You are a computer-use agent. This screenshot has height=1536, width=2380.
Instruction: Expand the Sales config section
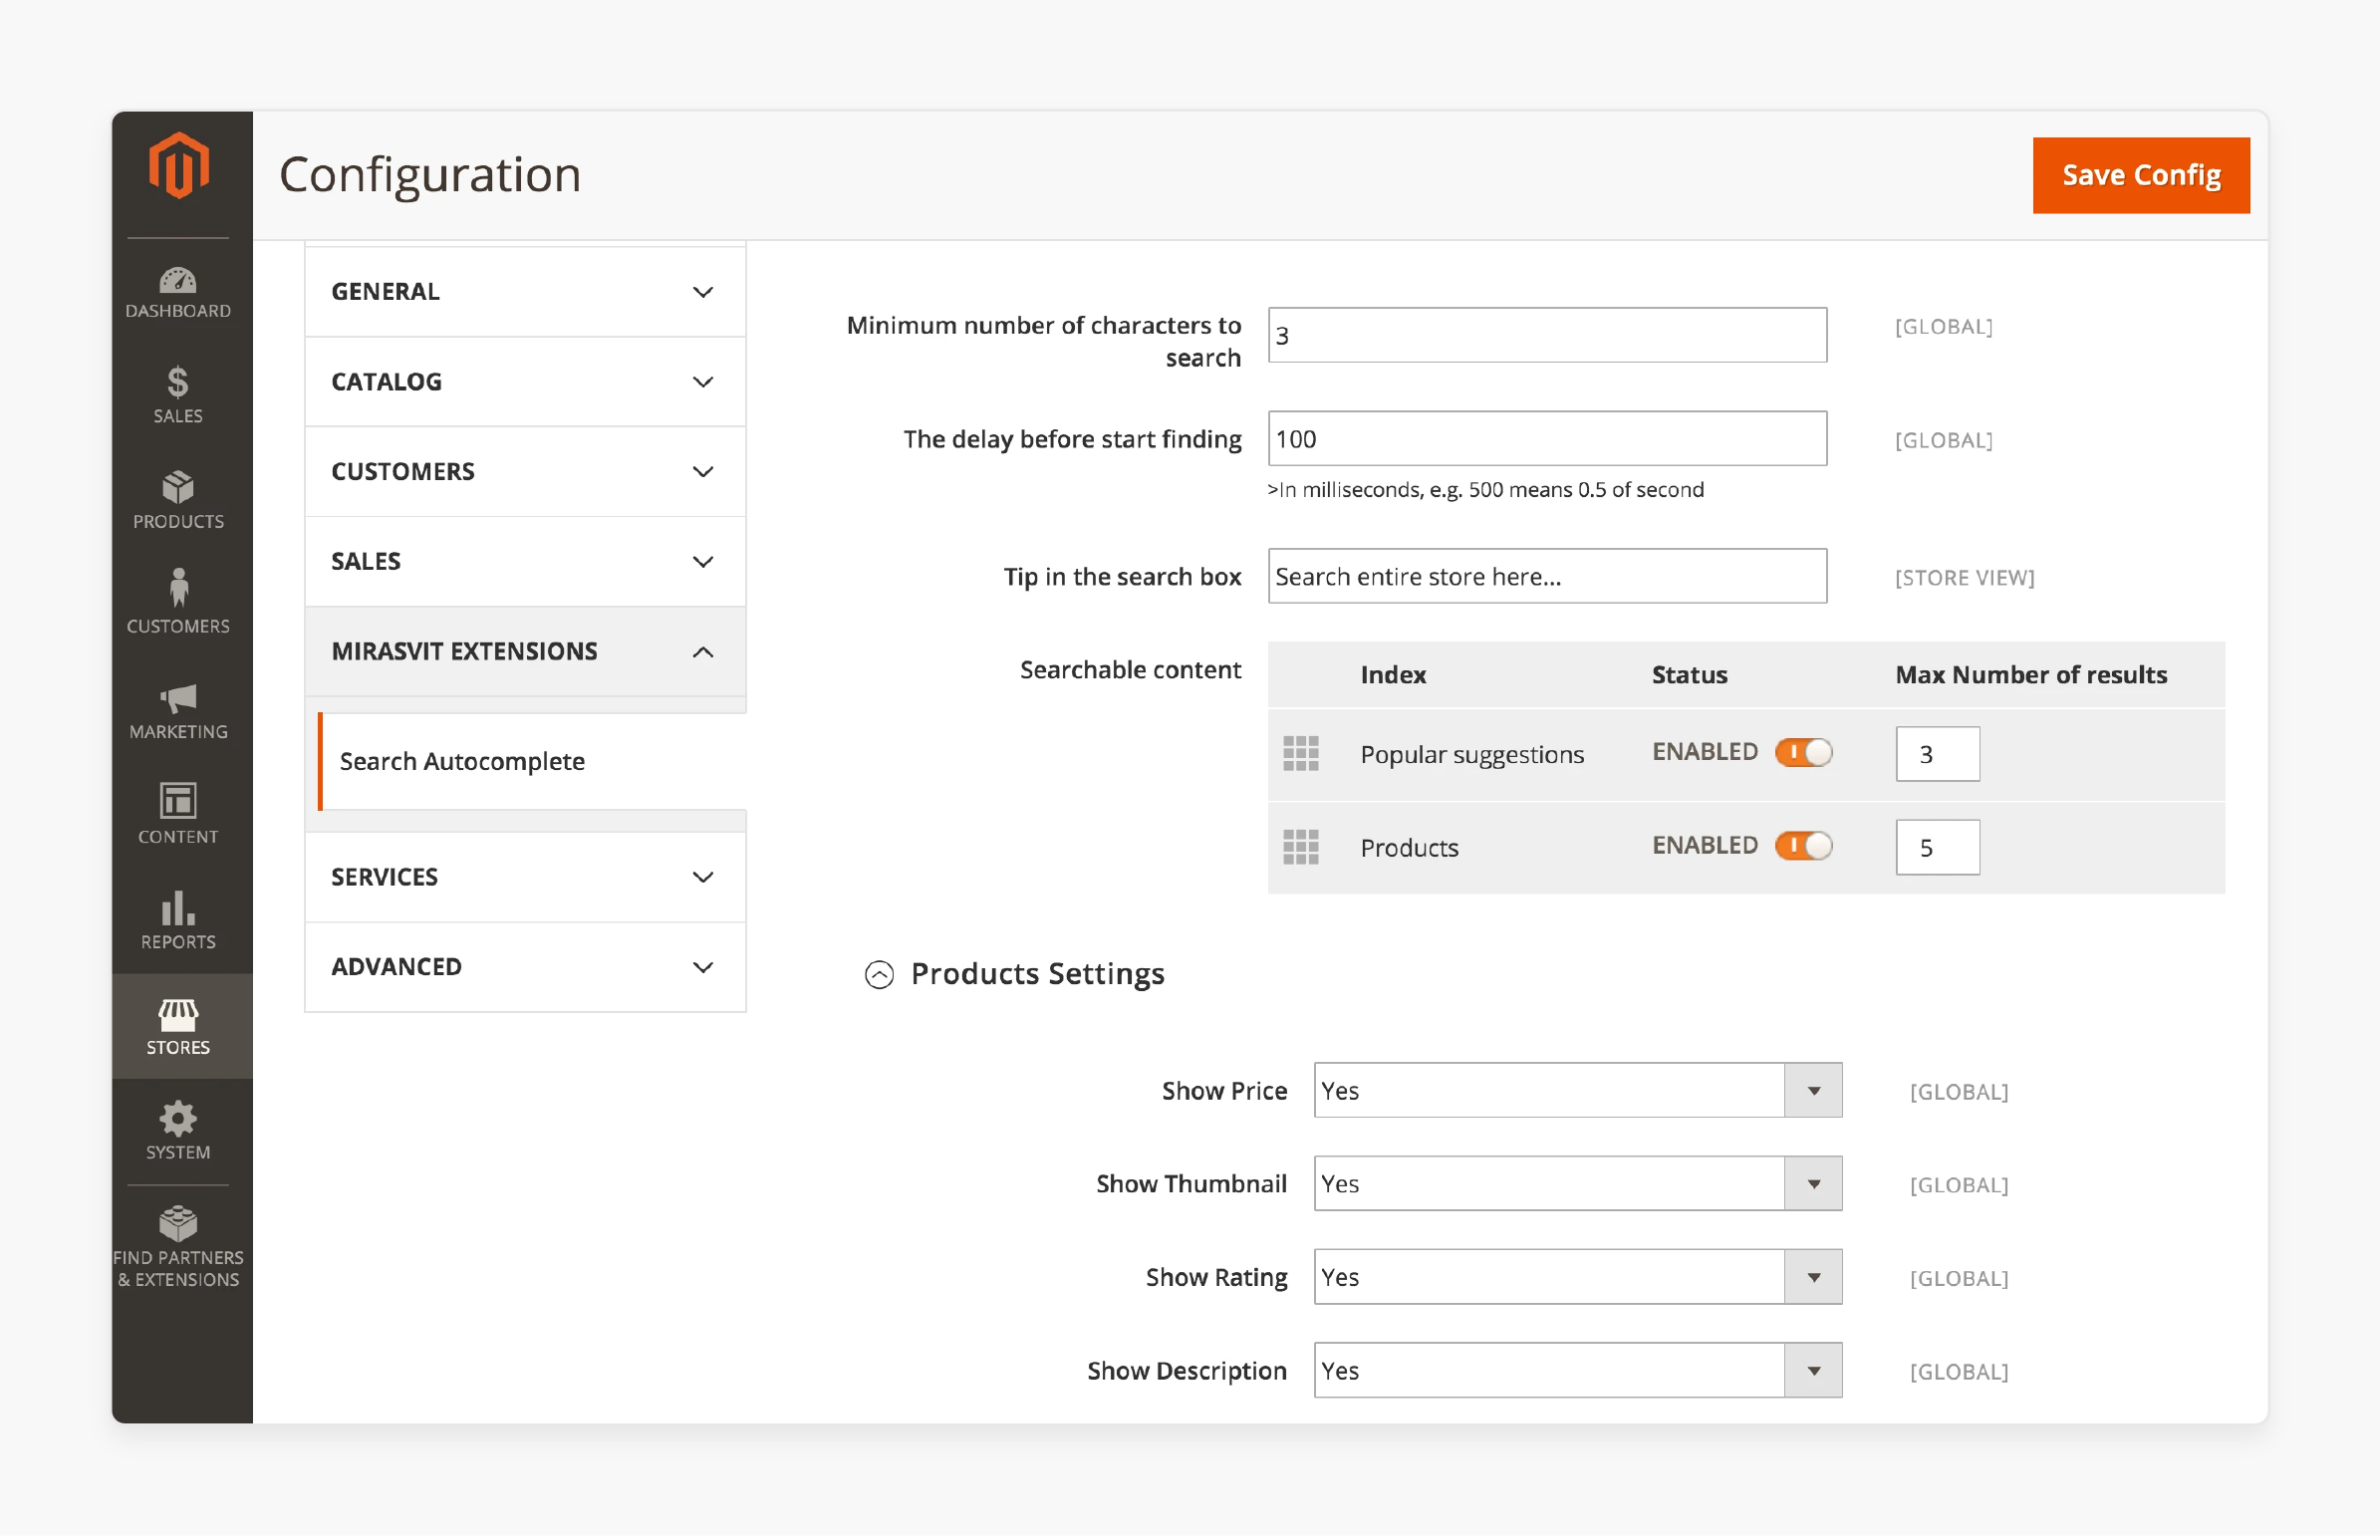(x=525, y=562)
